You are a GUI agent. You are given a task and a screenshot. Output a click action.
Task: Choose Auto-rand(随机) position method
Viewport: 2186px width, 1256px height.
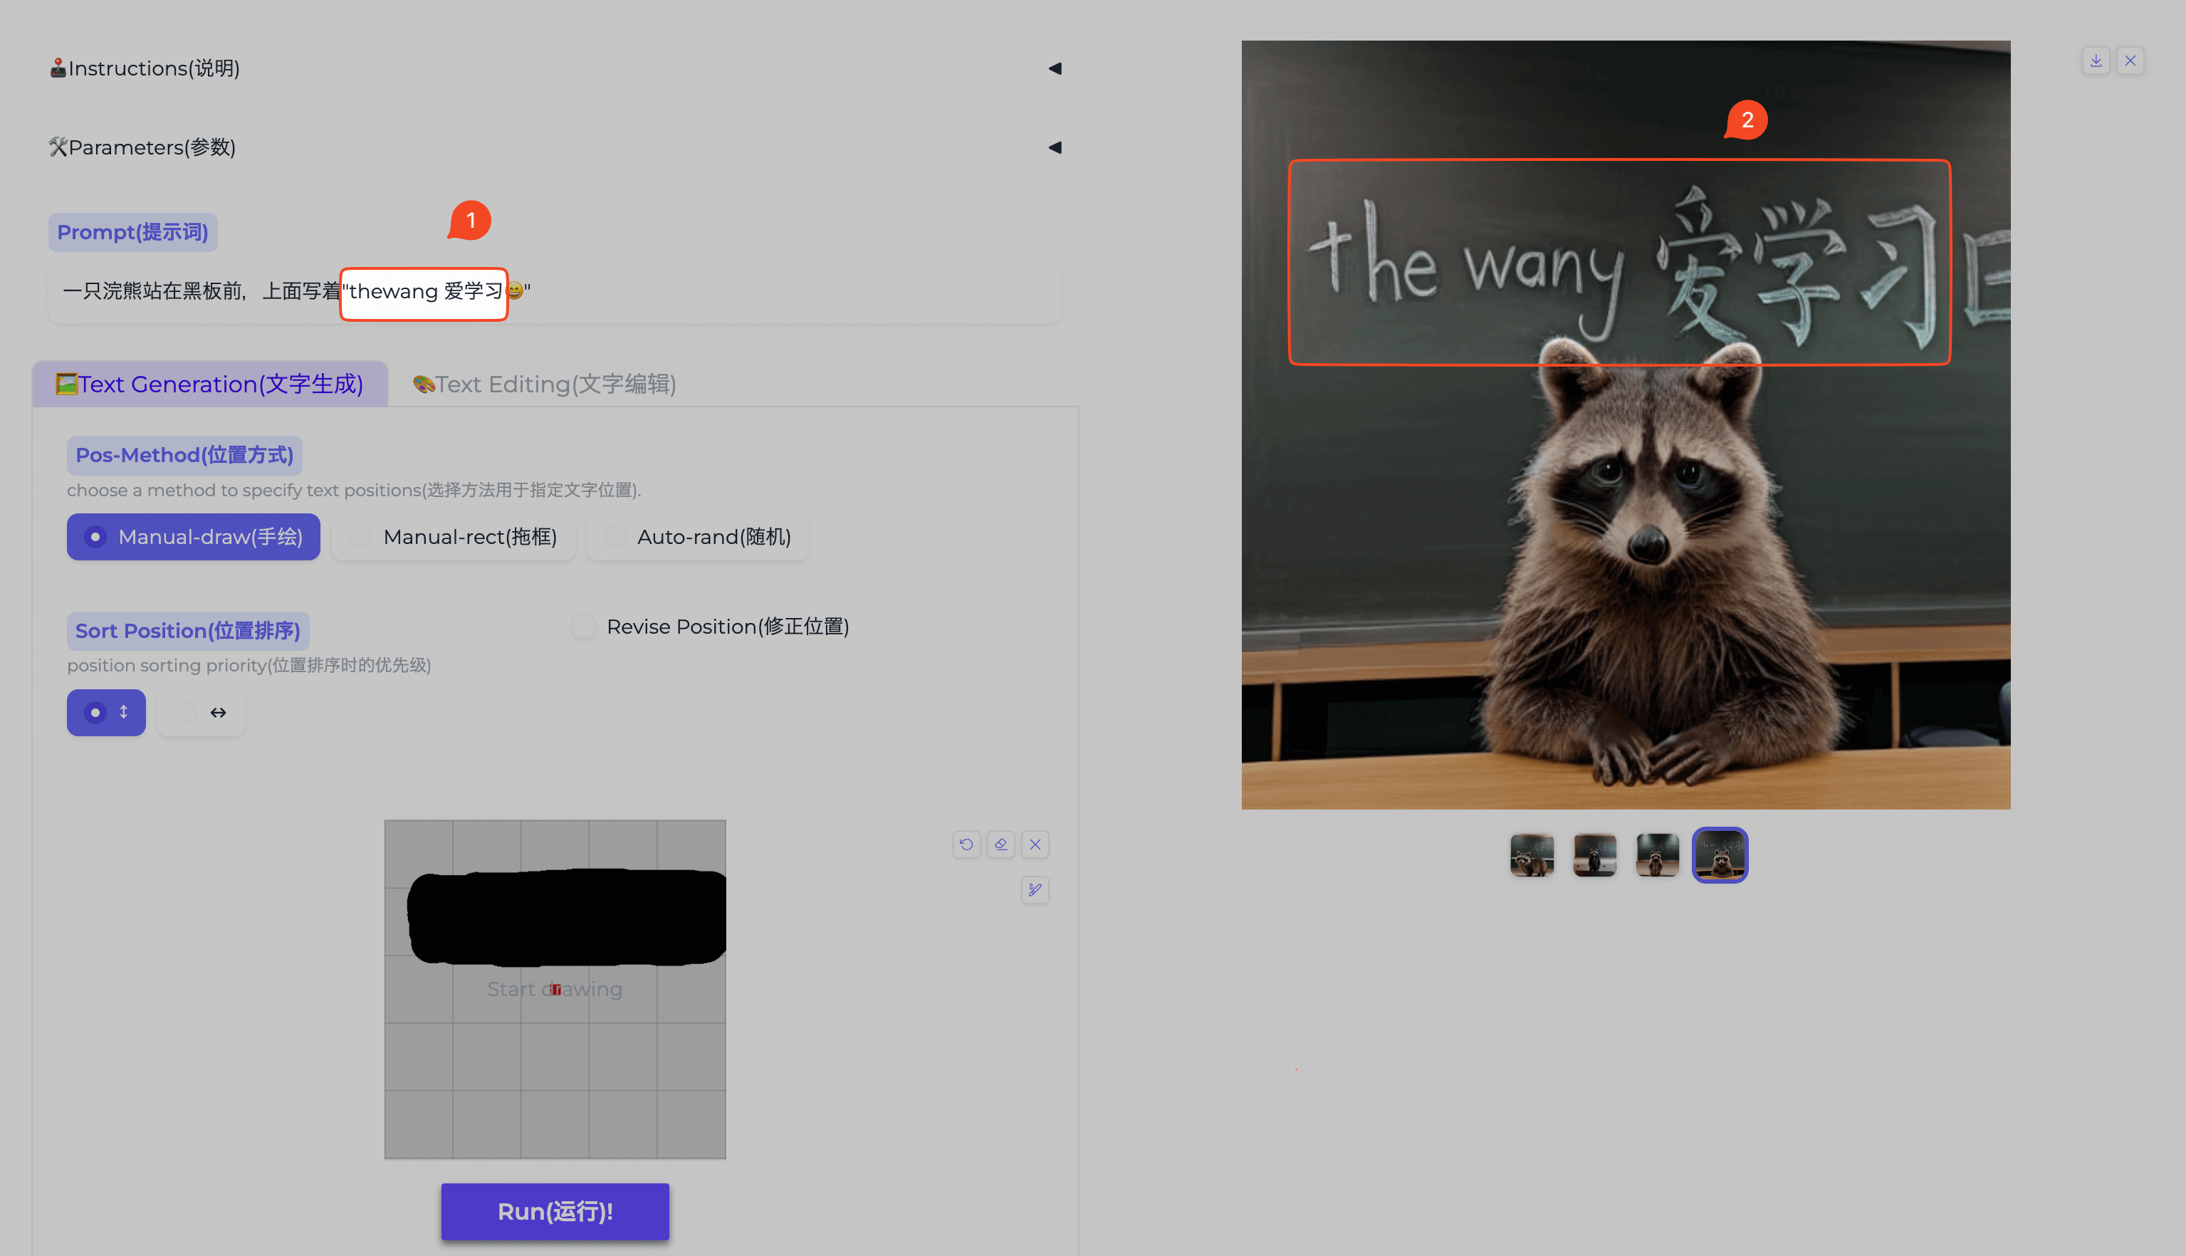pos(698,537)
